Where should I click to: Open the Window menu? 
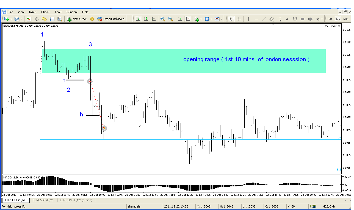tap(72, 12)
